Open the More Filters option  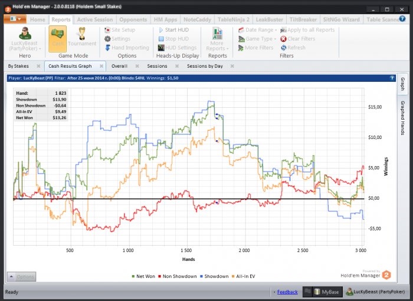[x=255, y=48]
